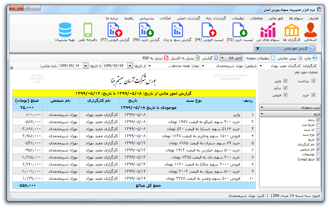Open کاغذ A4 paper size dropdown
330x208 pixels.
(231, 58)
